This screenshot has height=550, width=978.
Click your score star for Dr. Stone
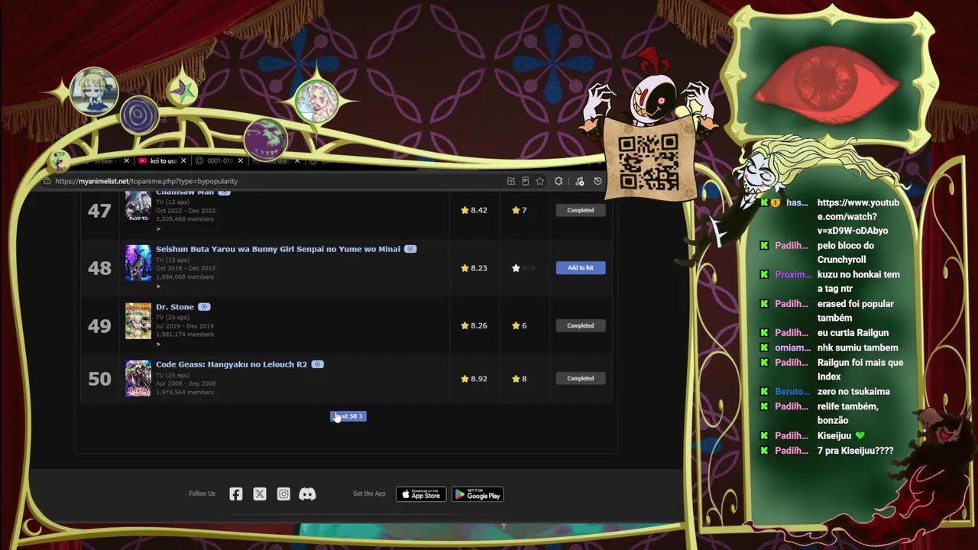(x=516, y=325)
